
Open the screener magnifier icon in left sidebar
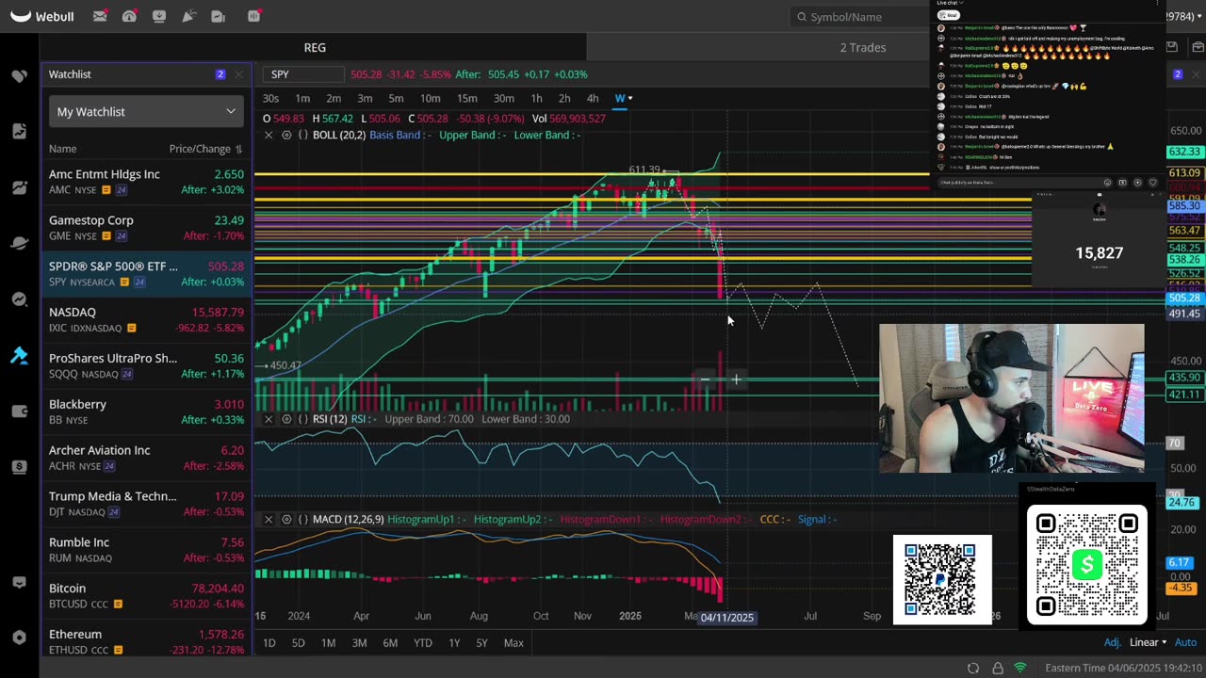click(x=19, y=299)
